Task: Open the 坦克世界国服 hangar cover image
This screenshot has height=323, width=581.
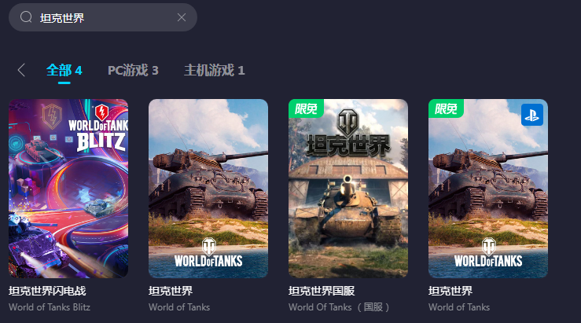Action: tap(348, 189)
